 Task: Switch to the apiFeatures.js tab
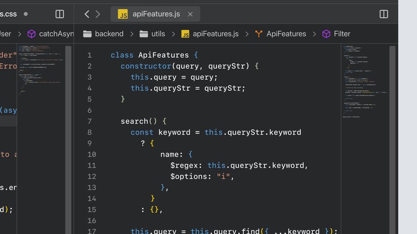click(x=155, y=14)
